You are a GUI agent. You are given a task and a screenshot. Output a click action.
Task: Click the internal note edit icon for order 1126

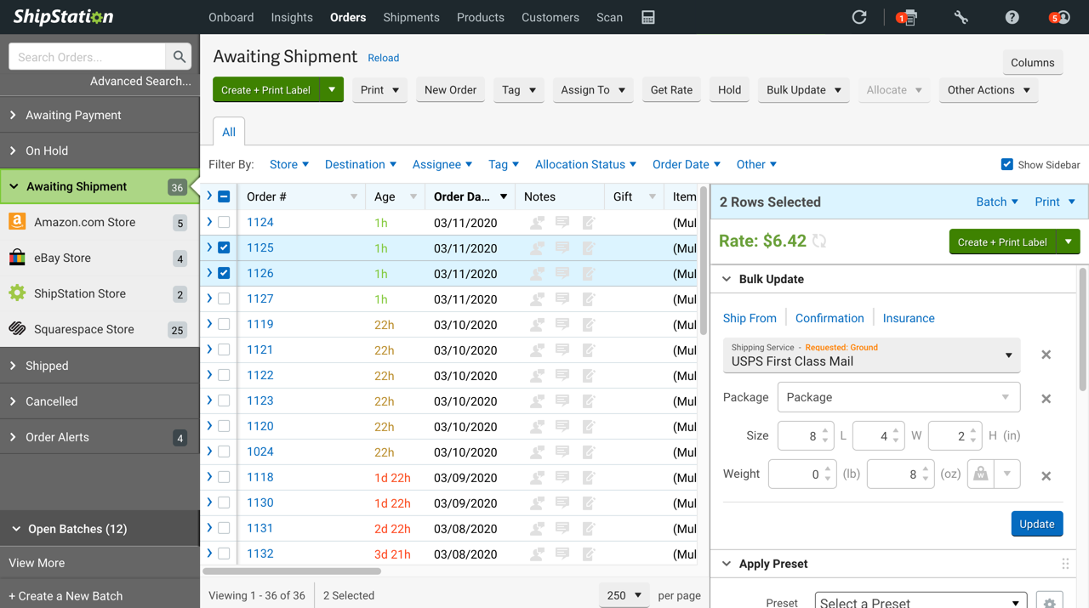click(x=589, y=274)
